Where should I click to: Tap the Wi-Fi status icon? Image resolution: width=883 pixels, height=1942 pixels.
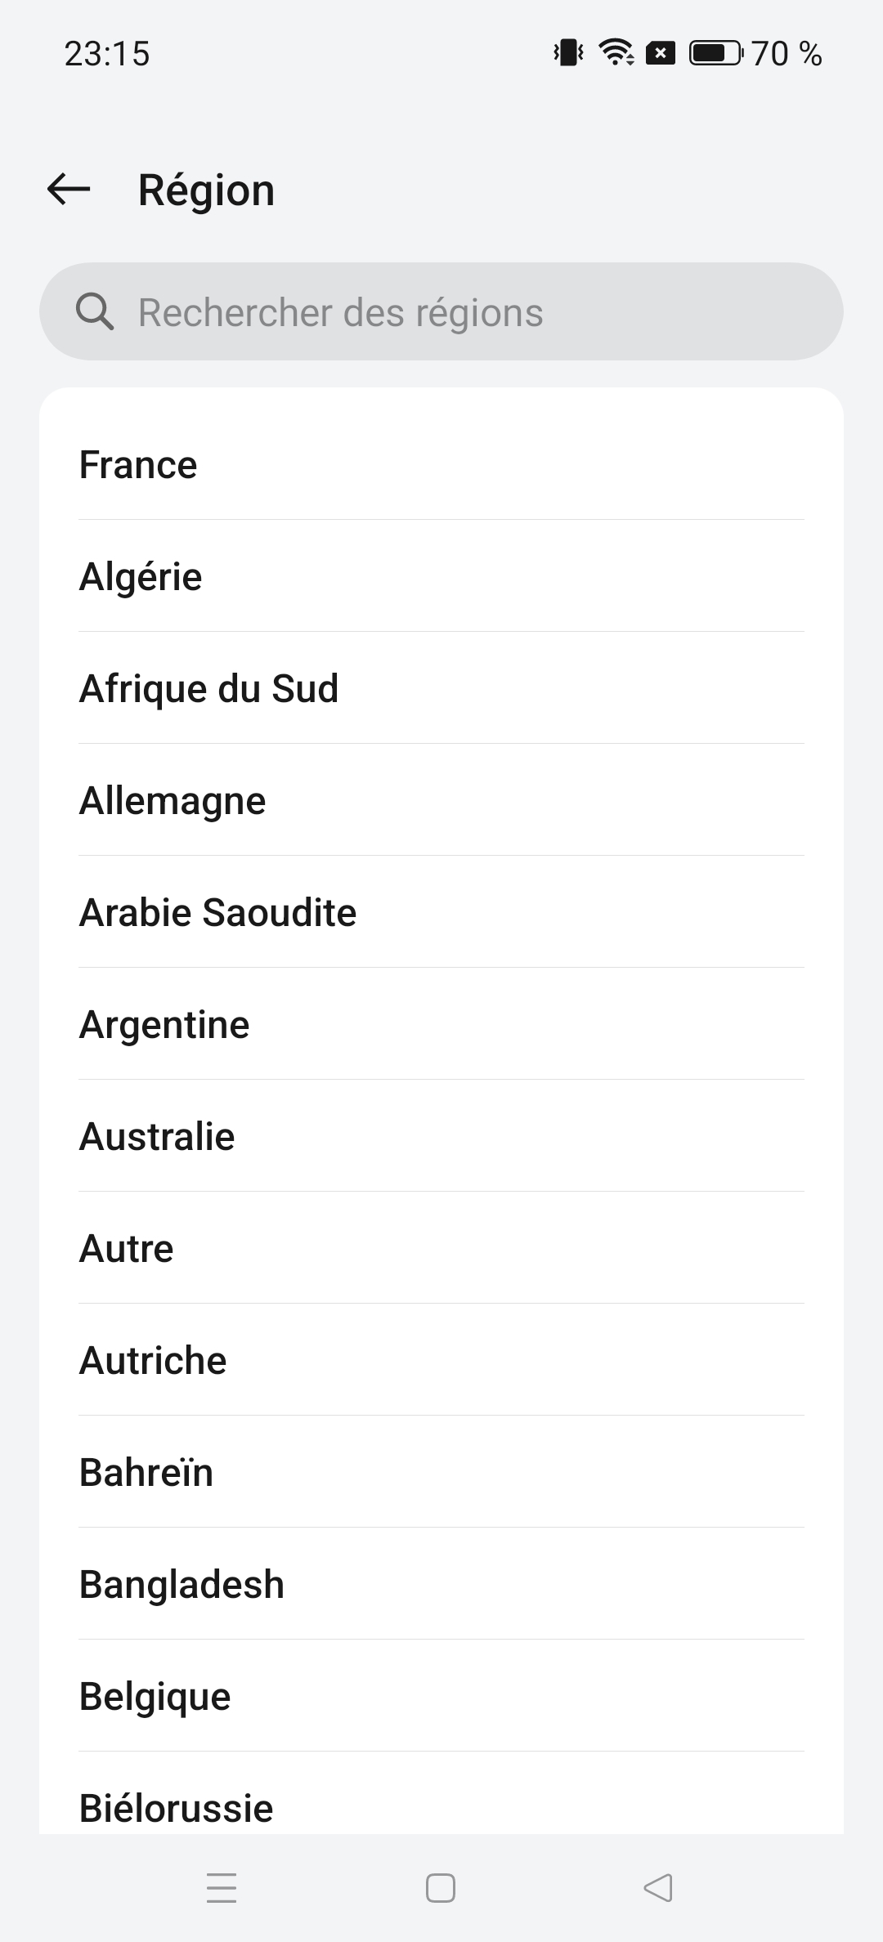(x=616, y=53)
